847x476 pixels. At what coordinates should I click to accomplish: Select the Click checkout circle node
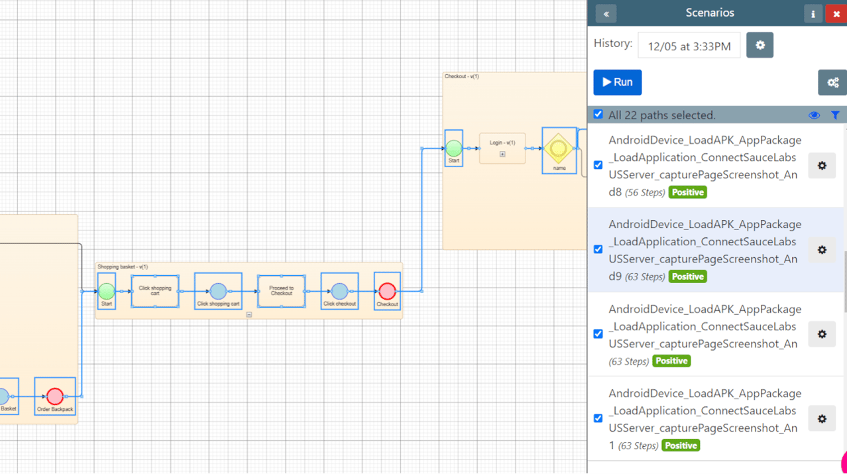(x=339, y=291)
